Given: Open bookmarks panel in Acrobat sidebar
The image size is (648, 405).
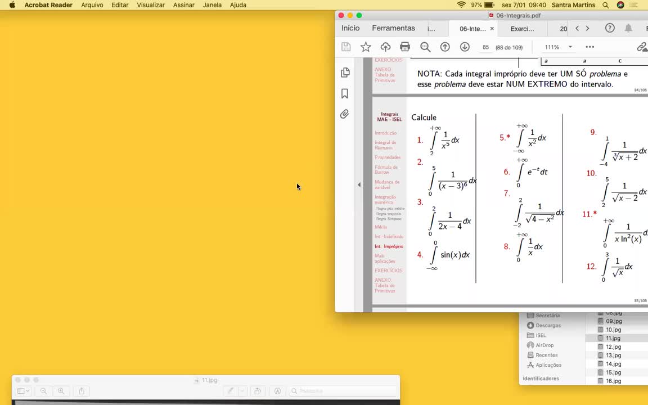Looking at the screenshot, I should pos(345,93).
